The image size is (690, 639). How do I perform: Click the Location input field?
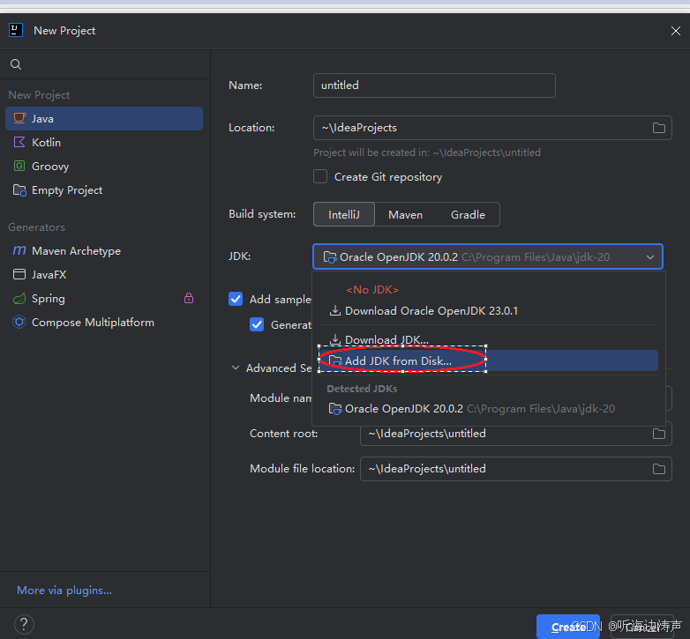pyautogui.click(x=492, y=128)
